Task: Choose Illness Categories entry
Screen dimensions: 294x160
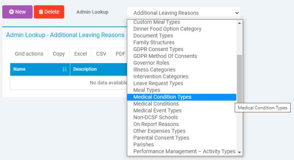Action: click(154, 70)
